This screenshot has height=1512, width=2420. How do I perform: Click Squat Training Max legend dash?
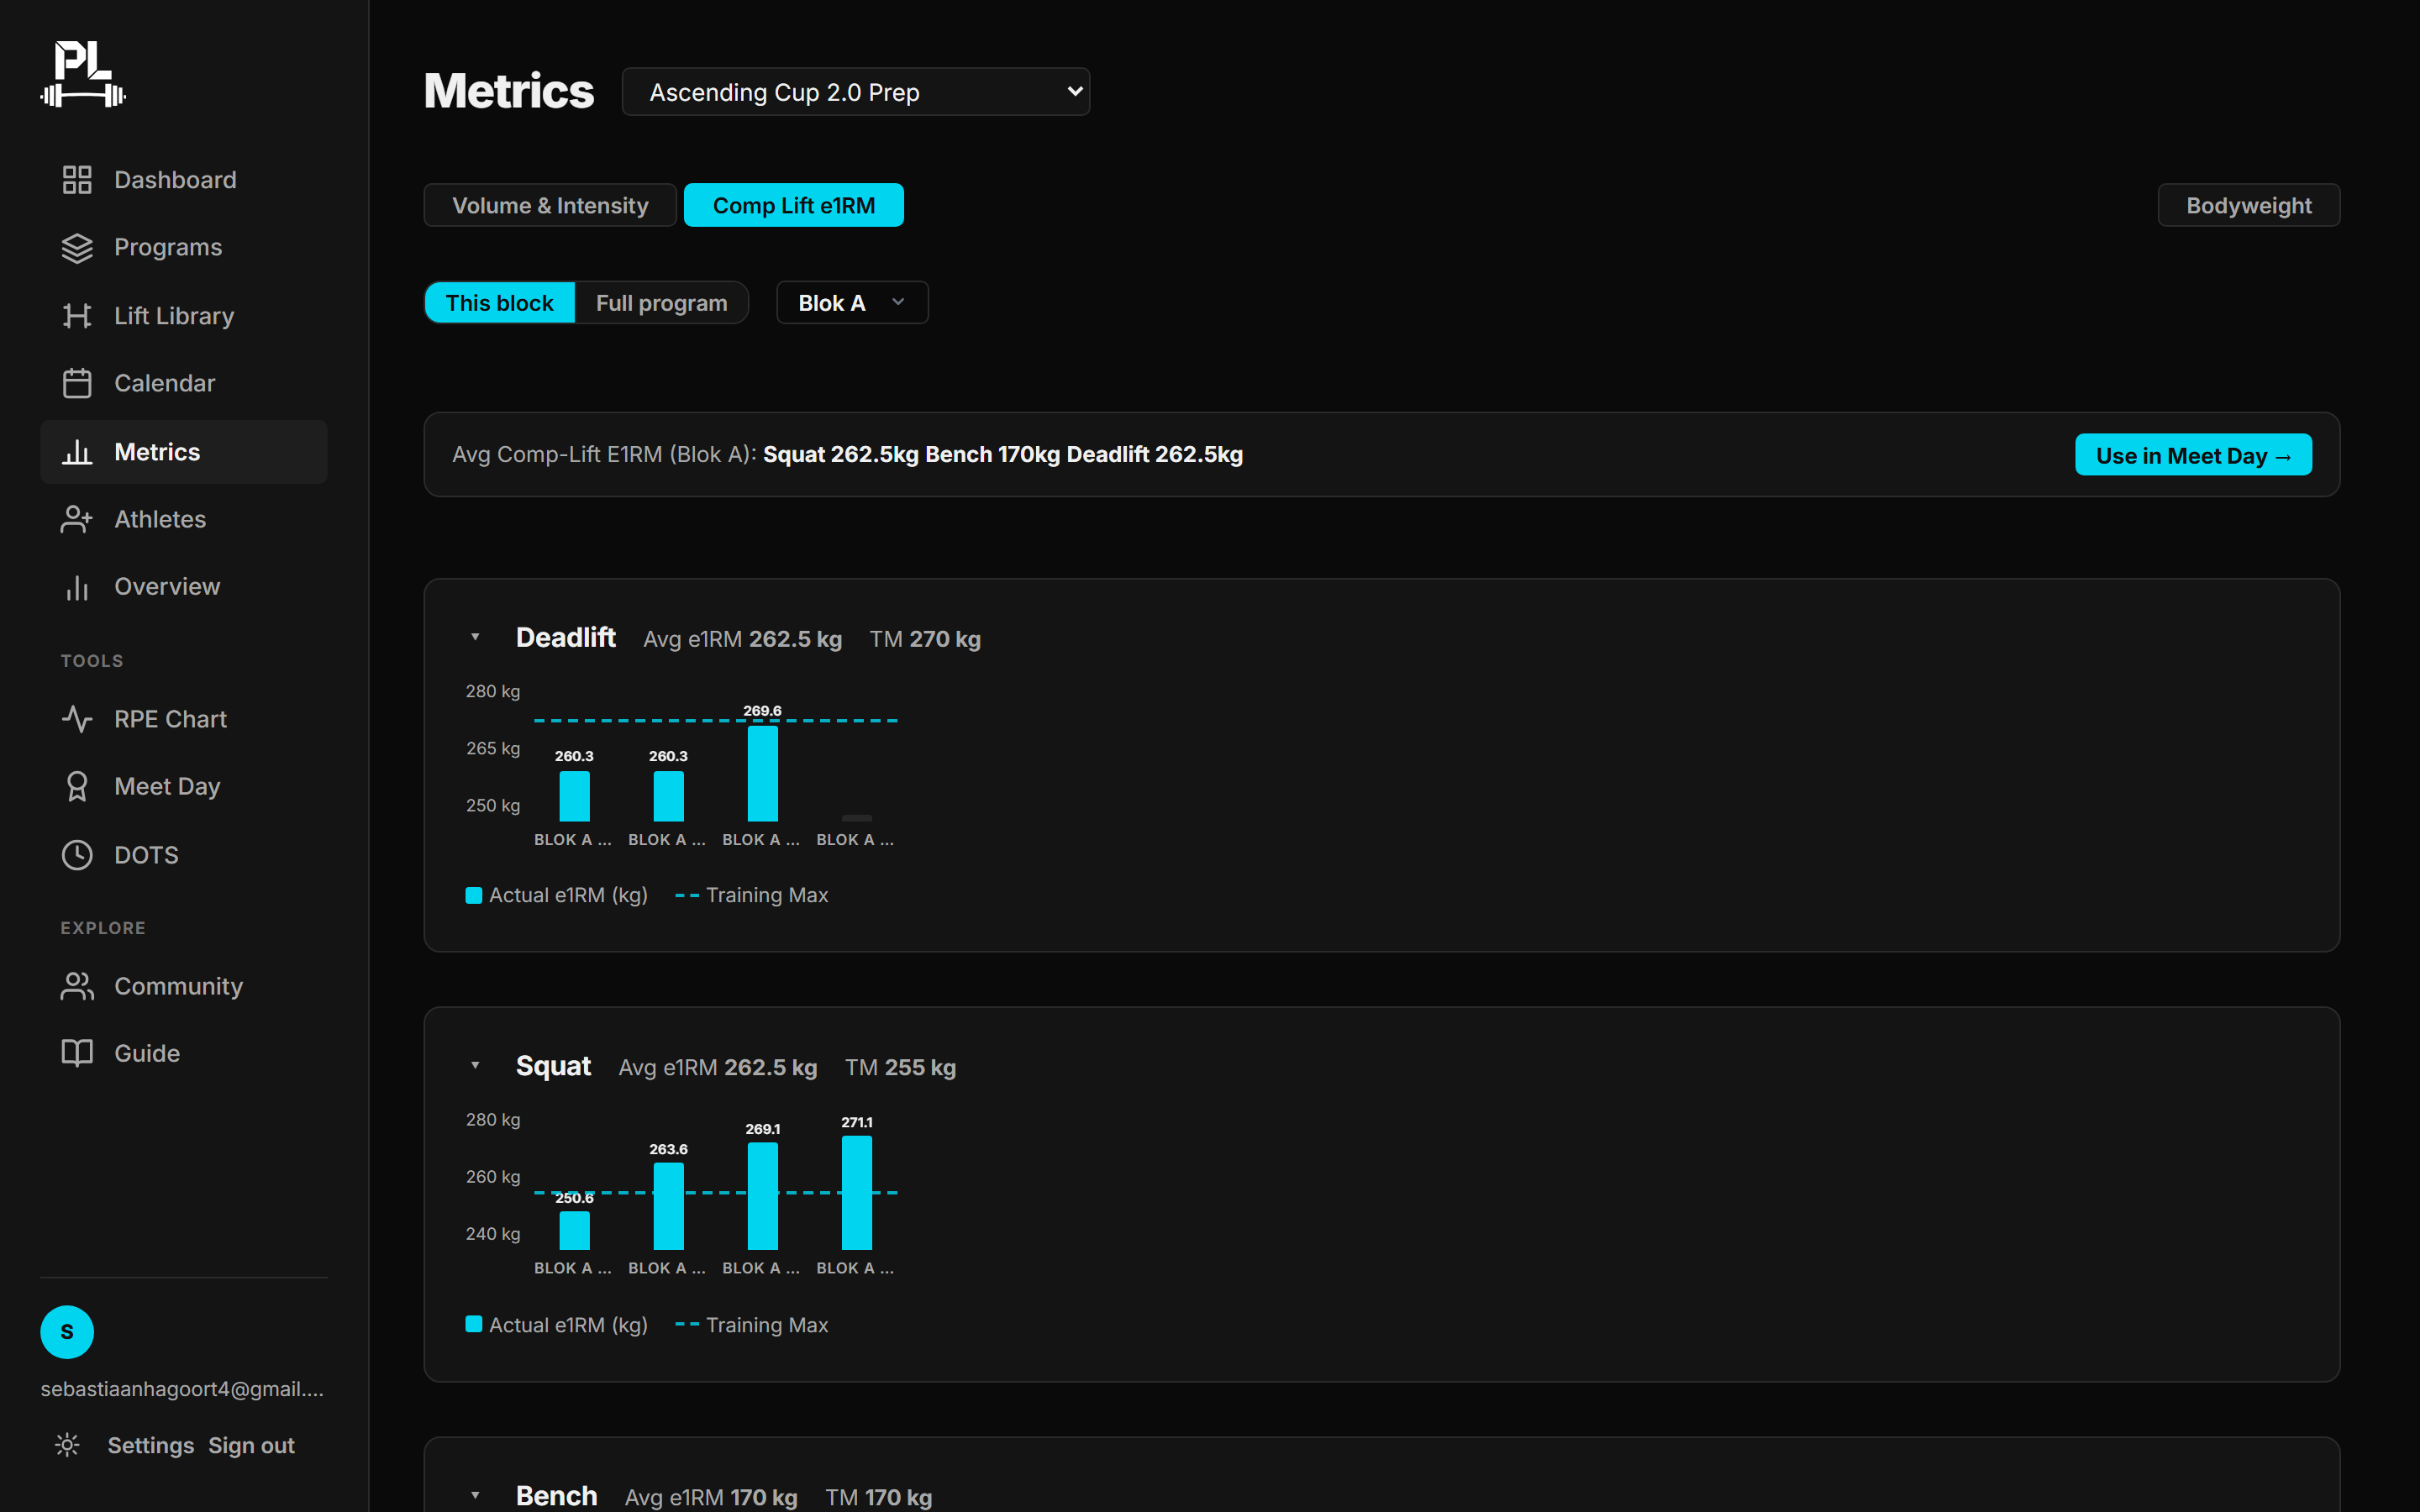687,1324
